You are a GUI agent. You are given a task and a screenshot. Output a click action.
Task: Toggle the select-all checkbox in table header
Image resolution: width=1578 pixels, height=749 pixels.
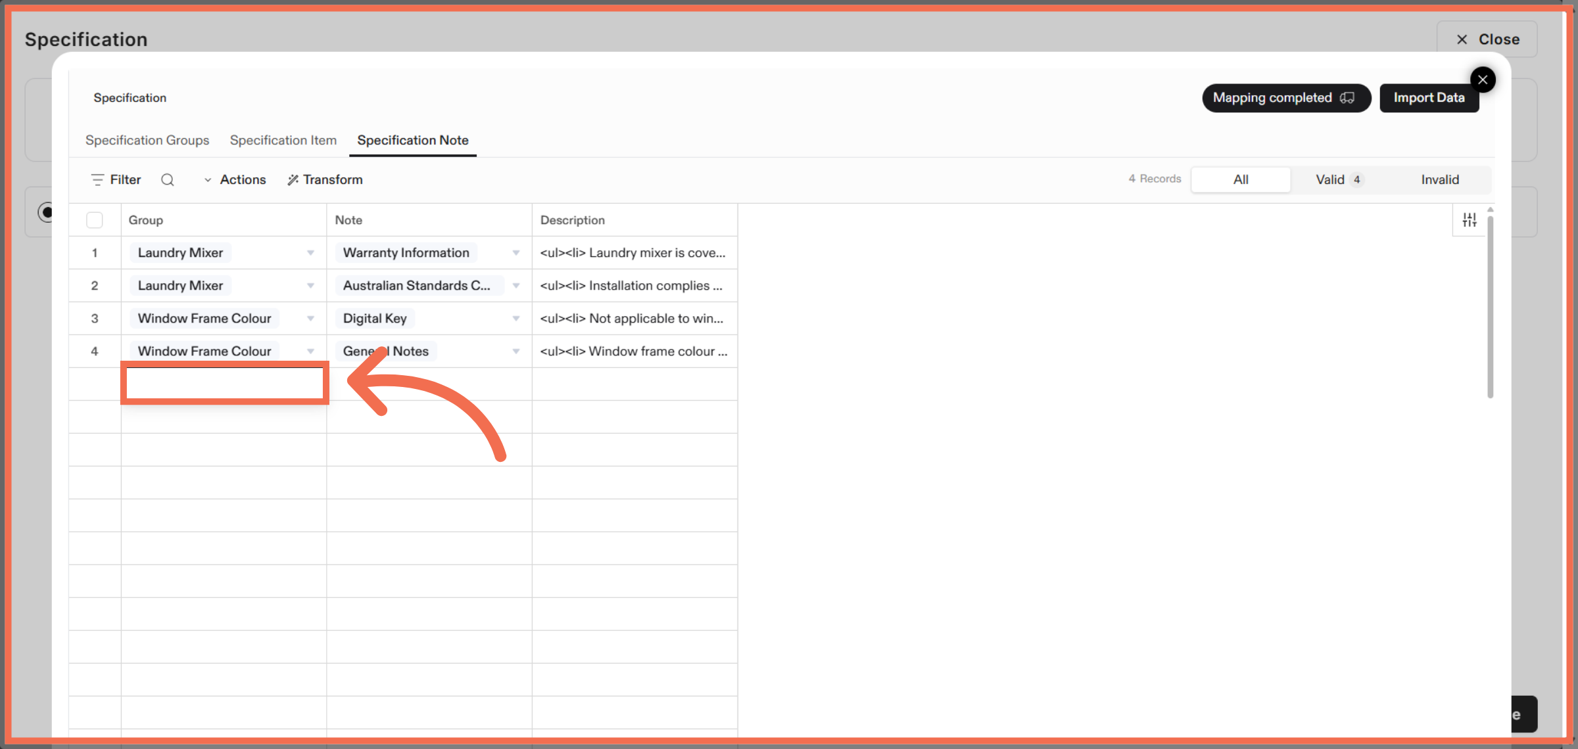click(x=95, y=219)
